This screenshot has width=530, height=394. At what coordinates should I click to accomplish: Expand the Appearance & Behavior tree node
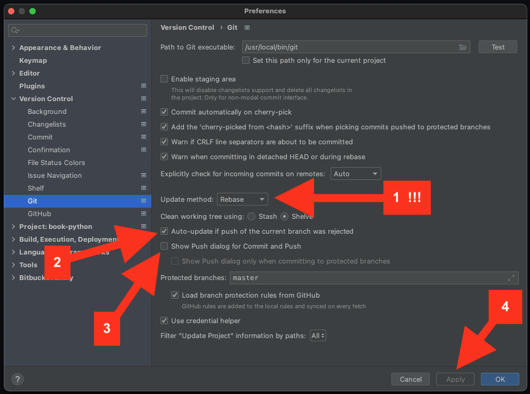coord(13,47)
